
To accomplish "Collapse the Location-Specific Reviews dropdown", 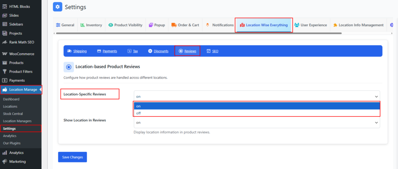I will click(x=257, y=96).
